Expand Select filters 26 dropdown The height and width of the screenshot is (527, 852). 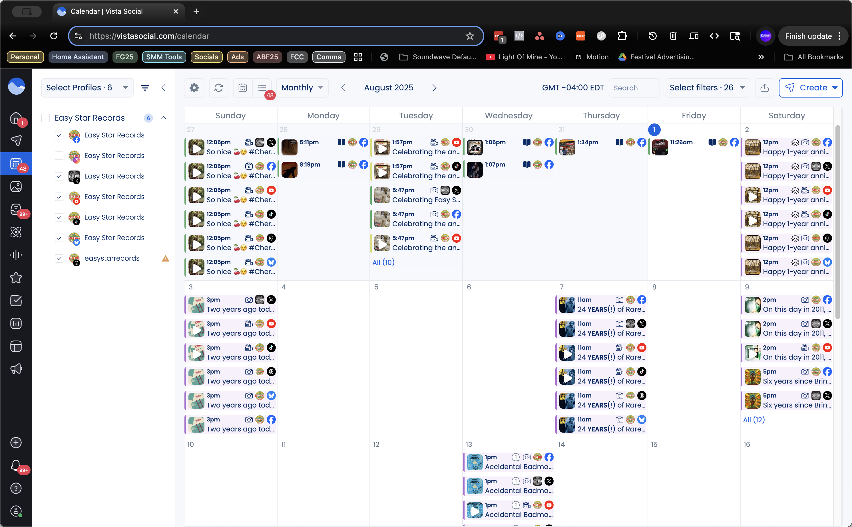(707, 88)
